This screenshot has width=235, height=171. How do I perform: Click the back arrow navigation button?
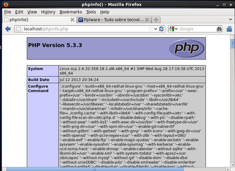[8, 29]
